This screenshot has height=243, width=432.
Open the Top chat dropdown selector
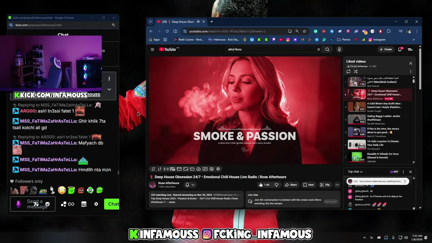pos(355,172)
